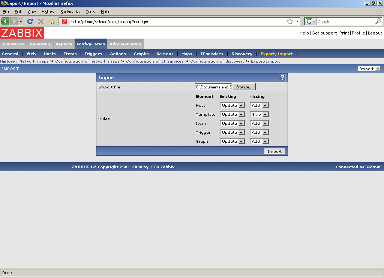Open the Tools menu

click(90, 12)
